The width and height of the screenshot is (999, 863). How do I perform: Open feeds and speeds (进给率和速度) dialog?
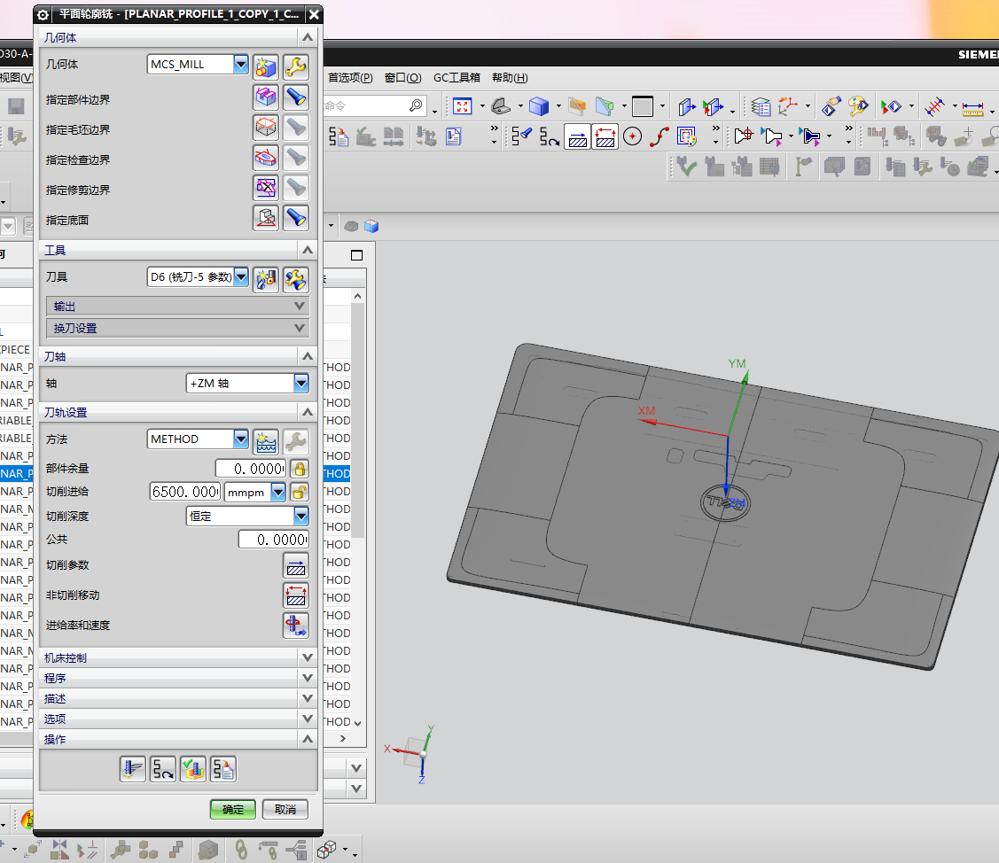coord(295,626)
